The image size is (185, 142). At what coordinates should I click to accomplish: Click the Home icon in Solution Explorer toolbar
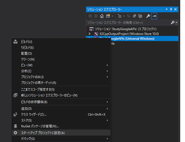(x=102, y=16)
